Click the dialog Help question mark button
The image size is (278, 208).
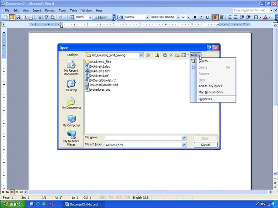point(210,48)
